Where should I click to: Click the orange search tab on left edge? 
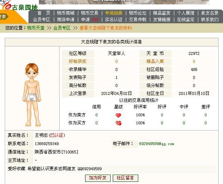click(4, 17)
